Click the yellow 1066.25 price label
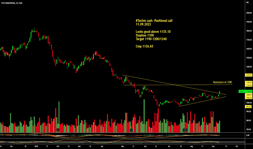This screenshot has width=253, height=149. (249, 98)
